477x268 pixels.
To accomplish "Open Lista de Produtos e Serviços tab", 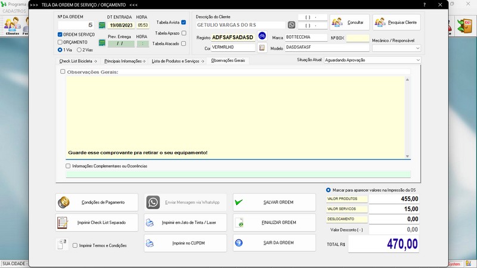I will pos(178,61).
